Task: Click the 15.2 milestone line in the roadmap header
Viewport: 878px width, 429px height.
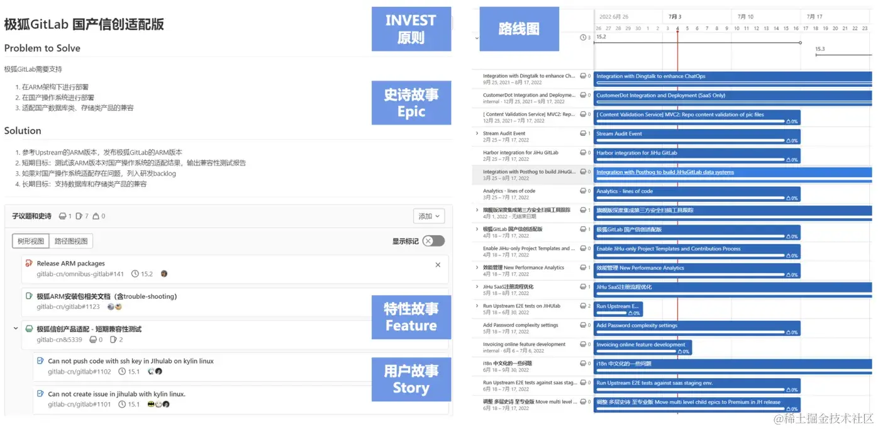Action: point(697,43)
